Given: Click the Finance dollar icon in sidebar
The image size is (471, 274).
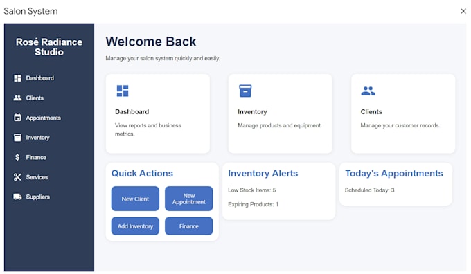Looking at the screenshot, I should pyautogui.click(x=17, y=157).
